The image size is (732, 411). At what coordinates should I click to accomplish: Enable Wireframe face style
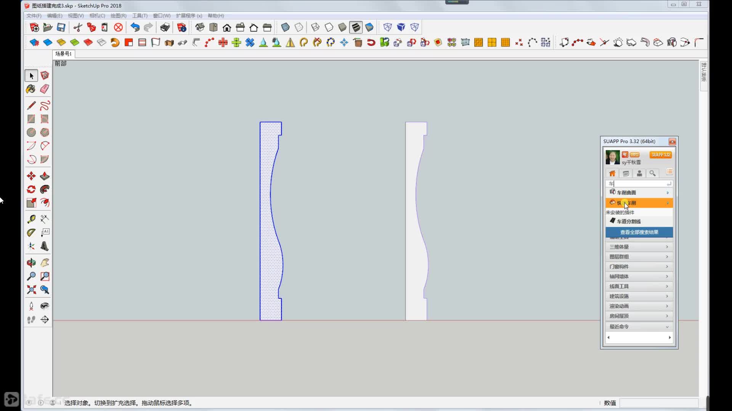315,27
